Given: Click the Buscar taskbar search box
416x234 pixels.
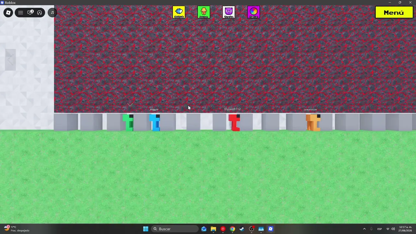Looking at the screenshot, I should point(175,229).
